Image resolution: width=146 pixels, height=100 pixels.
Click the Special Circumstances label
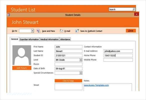point(43,73)
